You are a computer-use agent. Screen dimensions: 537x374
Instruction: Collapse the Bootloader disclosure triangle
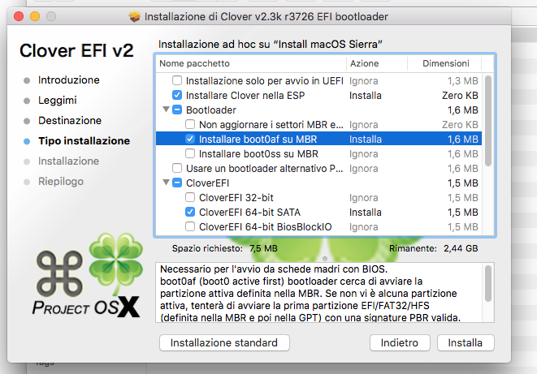click(166, 110)
